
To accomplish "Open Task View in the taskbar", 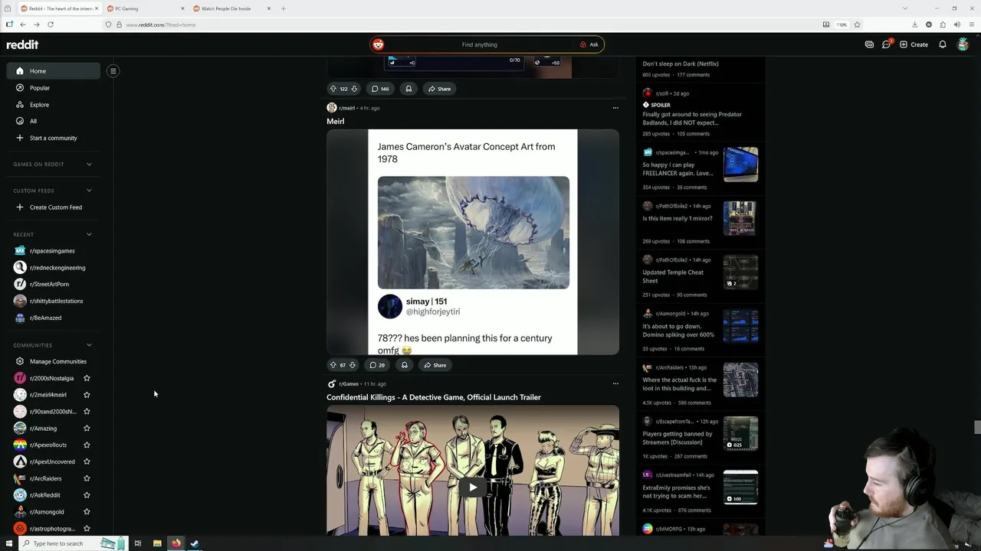I will [x=138, y=543].
